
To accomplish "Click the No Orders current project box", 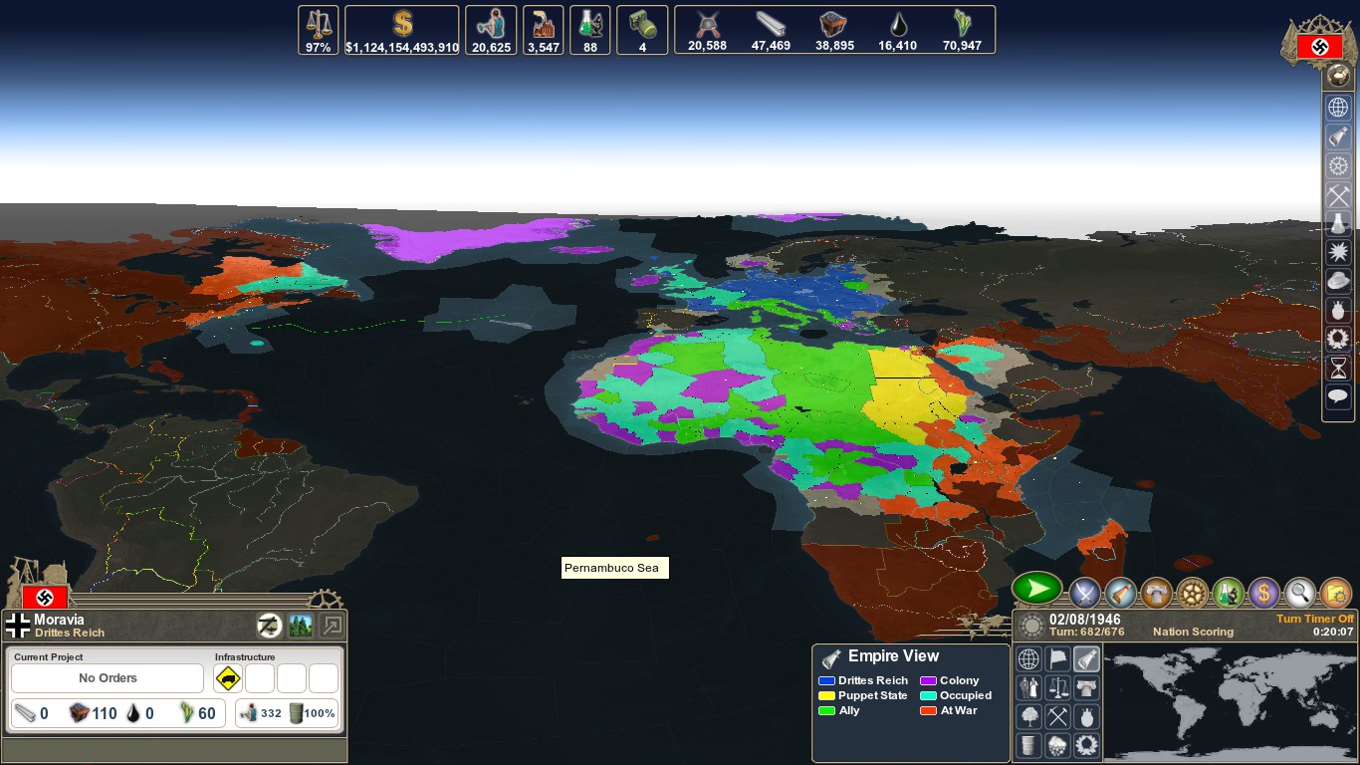I will pyautogui.click(x=108, y=678).
